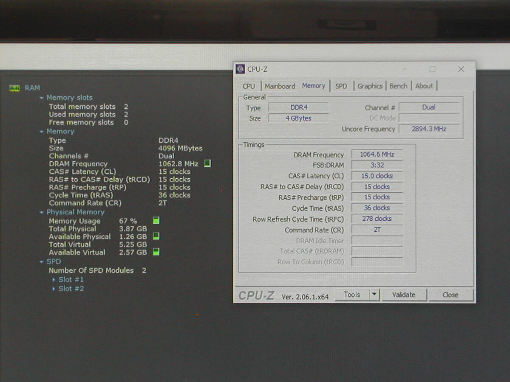Image resolution: width=510 pixels, height=382 pixels.
Task: Click "Free memory slots" row in Speccy
Action: (x=88, y=122)
